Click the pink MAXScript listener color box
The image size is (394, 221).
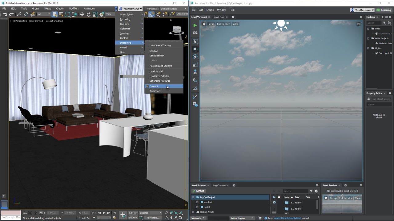10,213
